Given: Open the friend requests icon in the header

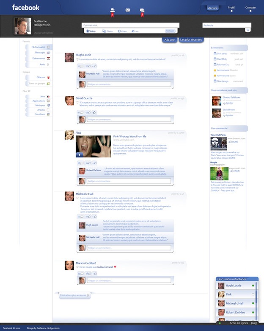Looking at the screenshot, I should point(113,10).
